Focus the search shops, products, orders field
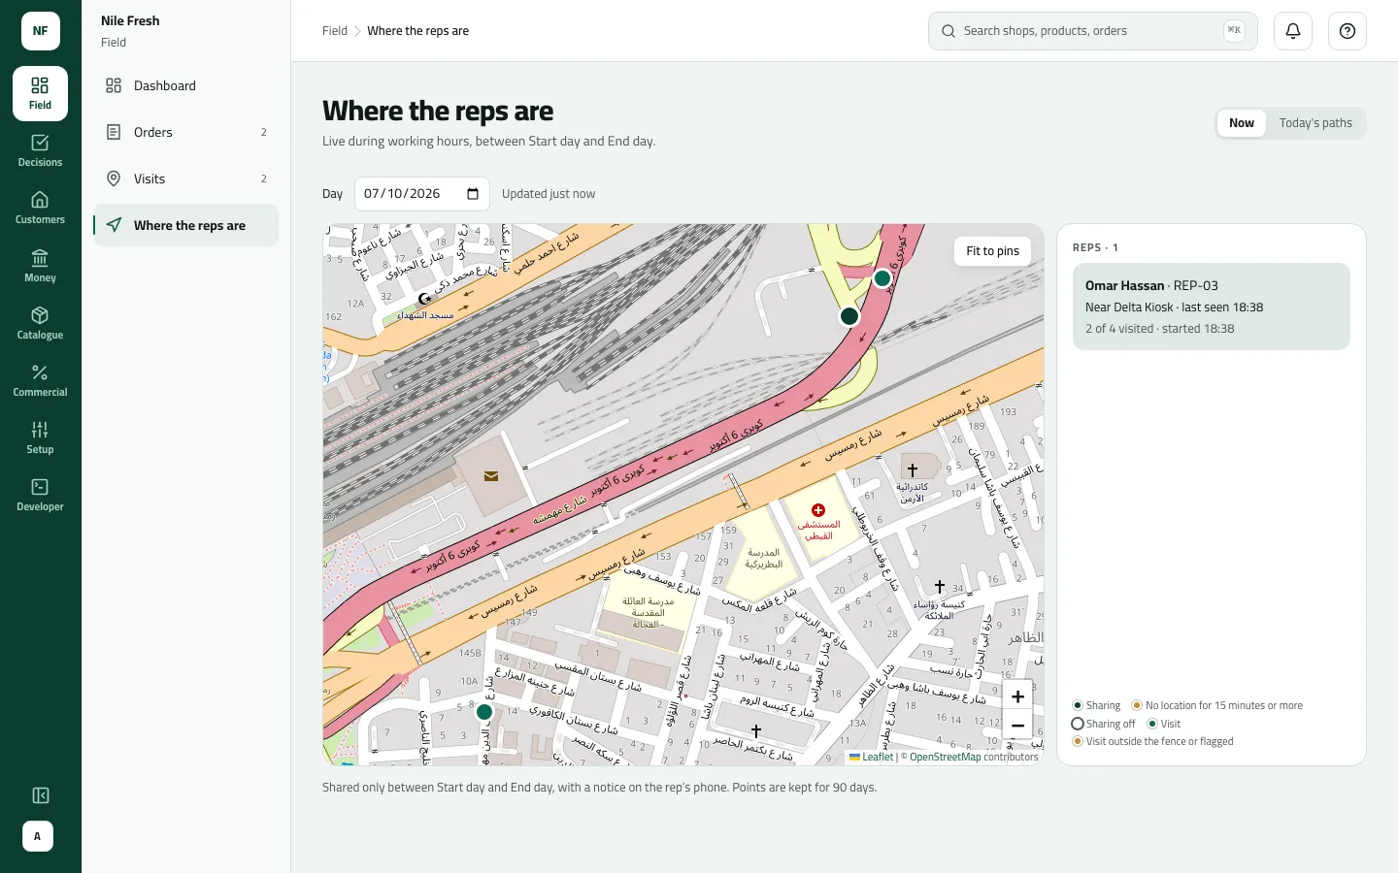The image size is (1398, 873). point(1093,31)
